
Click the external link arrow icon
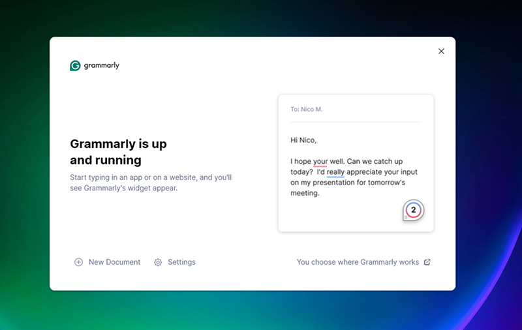coord(427,262)
